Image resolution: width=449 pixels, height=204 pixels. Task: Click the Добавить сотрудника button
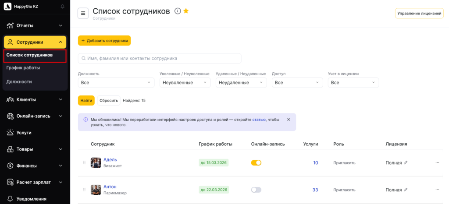click(x=104, y=41)
